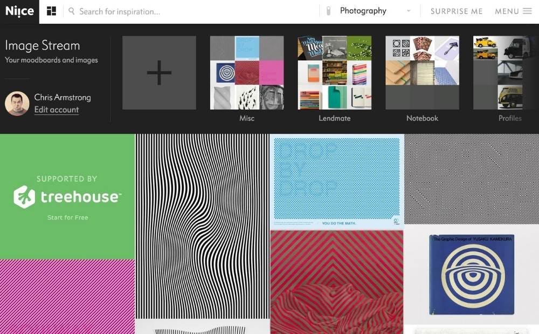Click the search magnifier icon
539x334 pixels.
(72, 11)
